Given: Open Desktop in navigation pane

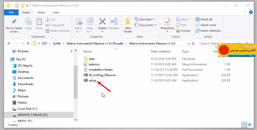Looking at the screenshot, I should tap(23, 72).
